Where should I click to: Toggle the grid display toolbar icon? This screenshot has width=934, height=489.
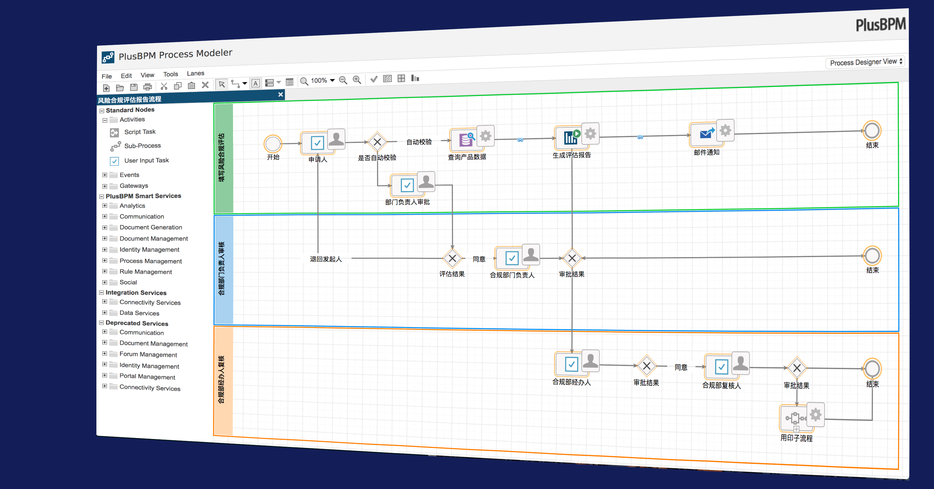click(401, 78)
